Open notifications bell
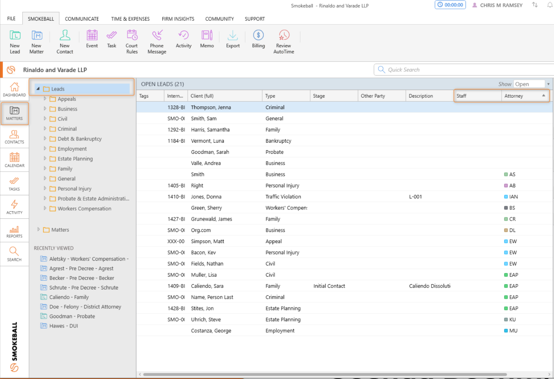The image size is (554, 379). pos(549,5)
